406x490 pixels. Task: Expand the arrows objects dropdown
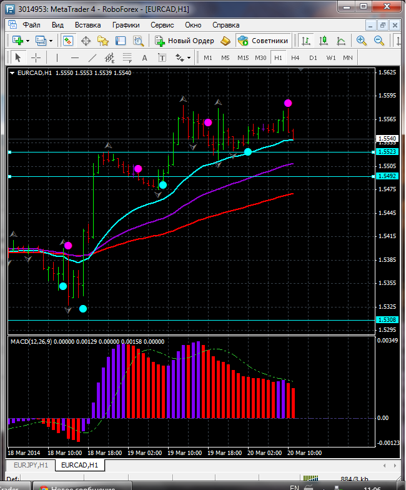[x=189, y=57]
